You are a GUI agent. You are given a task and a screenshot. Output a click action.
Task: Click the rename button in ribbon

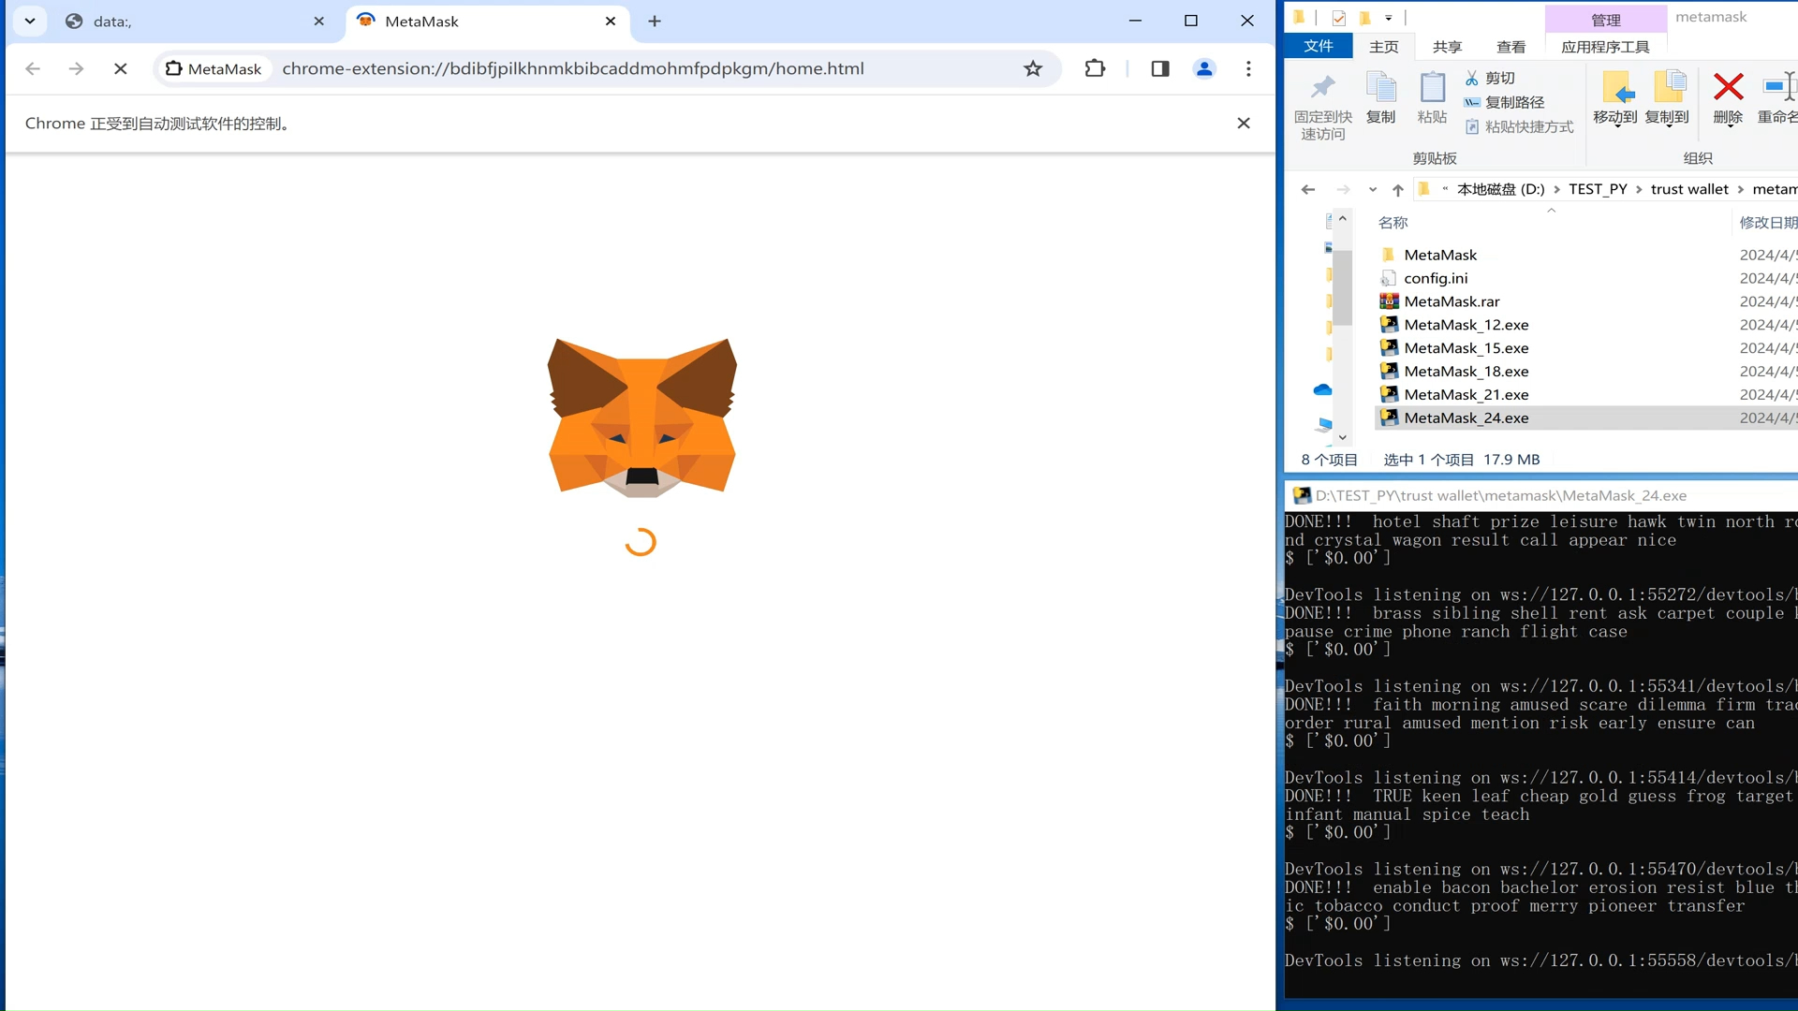click(x=1777, y=98)
